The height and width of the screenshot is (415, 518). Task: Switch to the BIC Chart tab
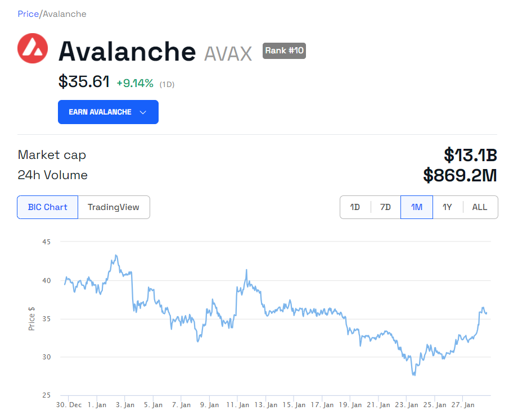click(48, 207)
